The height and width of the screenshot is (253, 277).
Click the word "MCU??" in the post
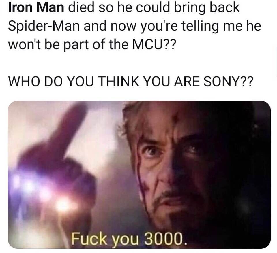pos(154,45)
